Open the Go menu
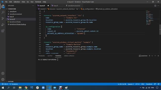 28,2
